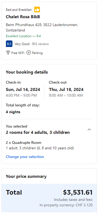Image resolution: width=99 pixels, height=215 pixels.
Task: Click Change your selection link
Action: point(25,157)
